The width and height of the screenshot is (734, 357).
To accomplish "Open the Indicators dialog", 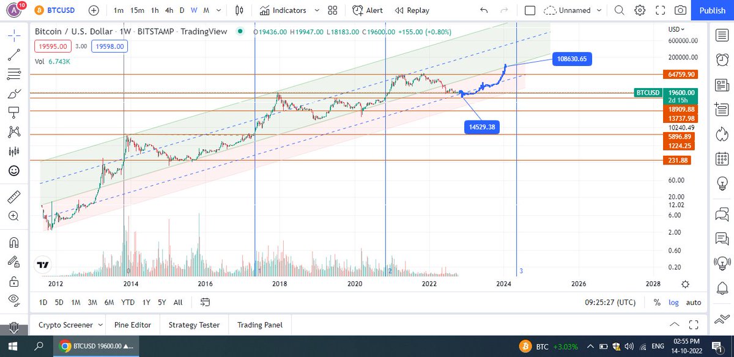I will [283, 10].
